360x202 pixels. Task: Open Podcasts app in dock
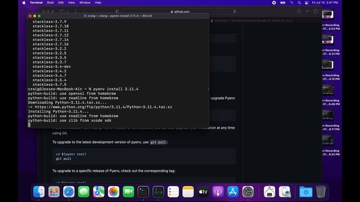coord(218,191)
